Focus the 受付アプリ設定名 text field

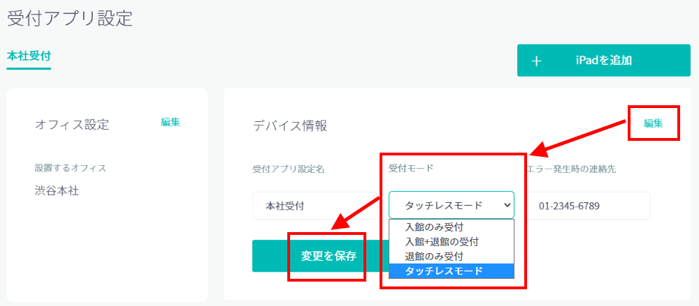315,206
